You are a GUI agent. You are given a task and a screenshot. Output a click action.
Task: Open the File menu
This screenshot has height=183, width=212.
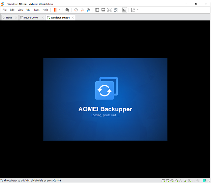tap(5, 10)
